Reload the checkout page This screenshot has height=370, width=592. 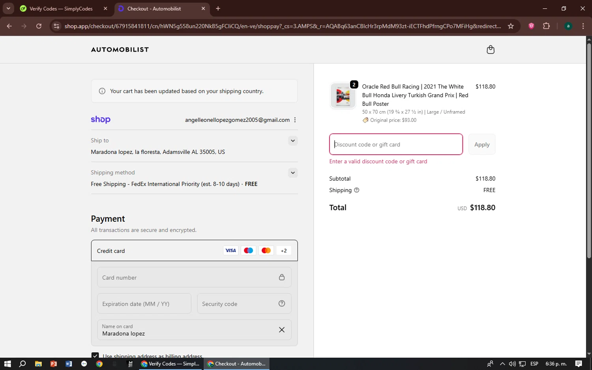pos(39,26)
